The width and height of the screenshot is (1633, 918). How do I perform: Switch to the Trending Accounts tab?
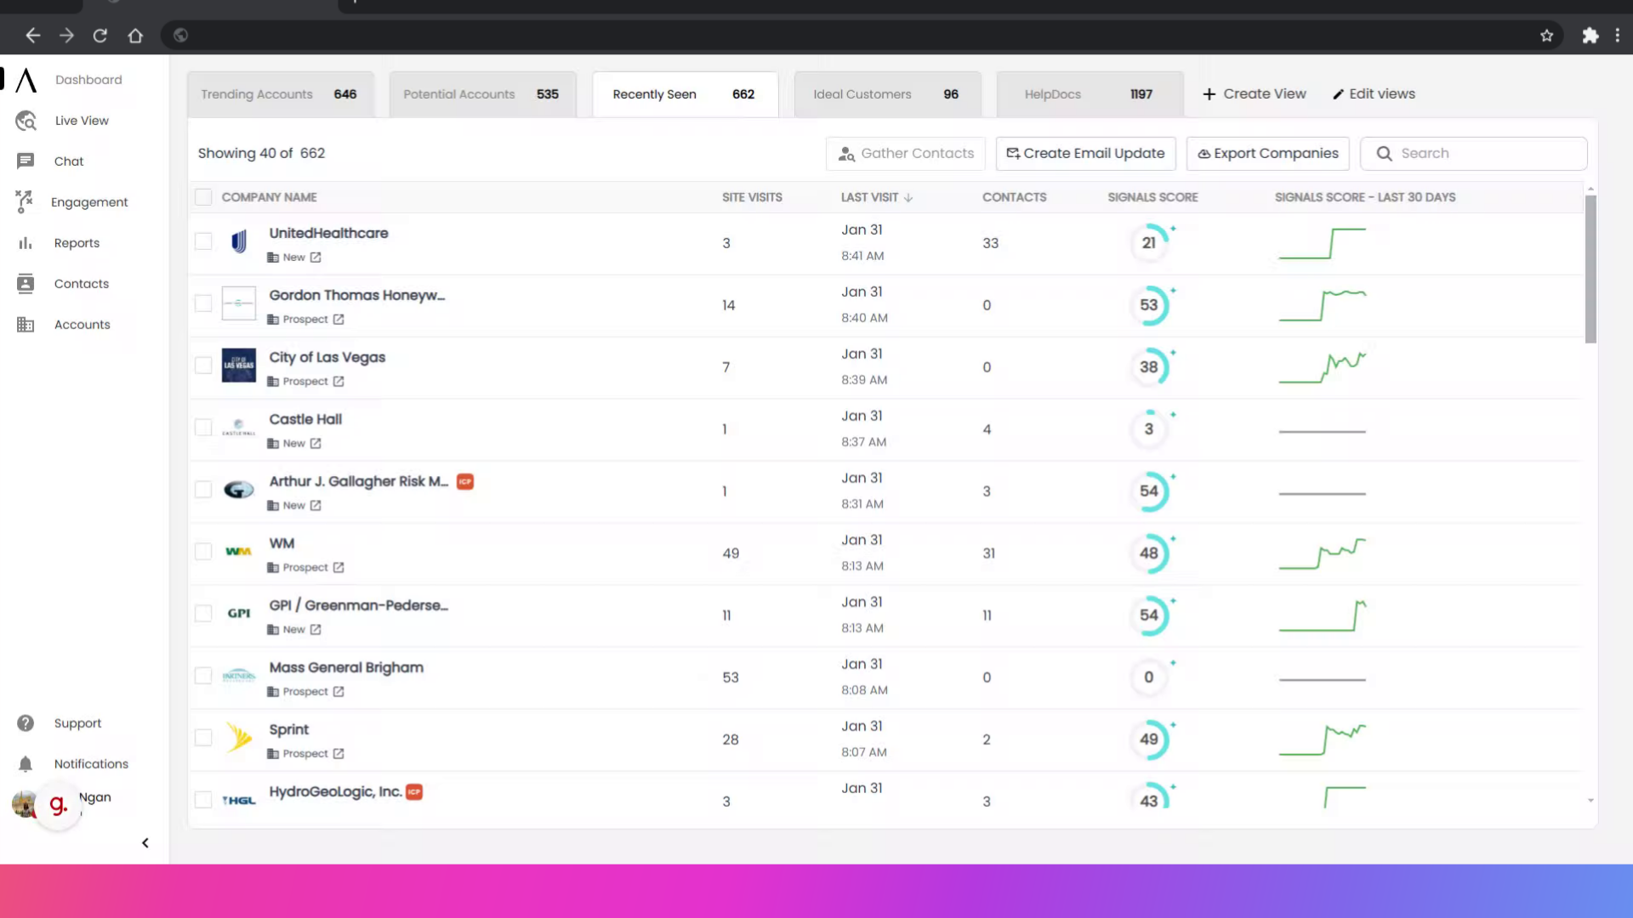279,94
